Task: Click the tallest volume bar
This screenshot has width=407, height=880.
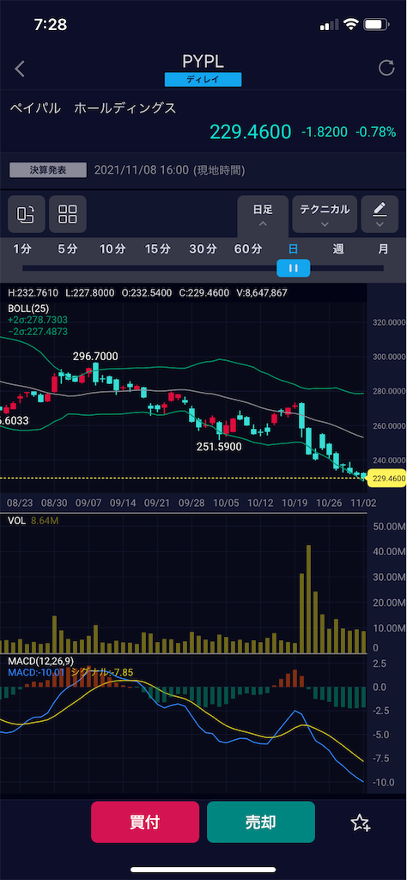Action: (x=307, y=598)
